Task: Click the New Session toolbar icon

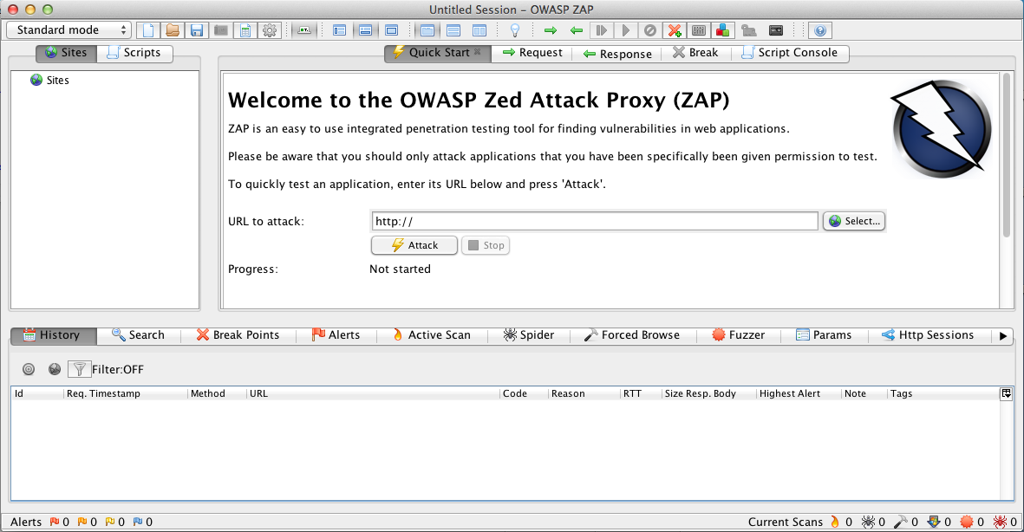Action: (x=148, y=30)
